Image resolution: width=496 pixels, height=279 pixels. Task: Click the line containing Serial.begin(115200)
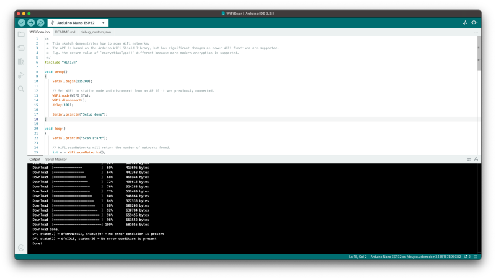72,82
